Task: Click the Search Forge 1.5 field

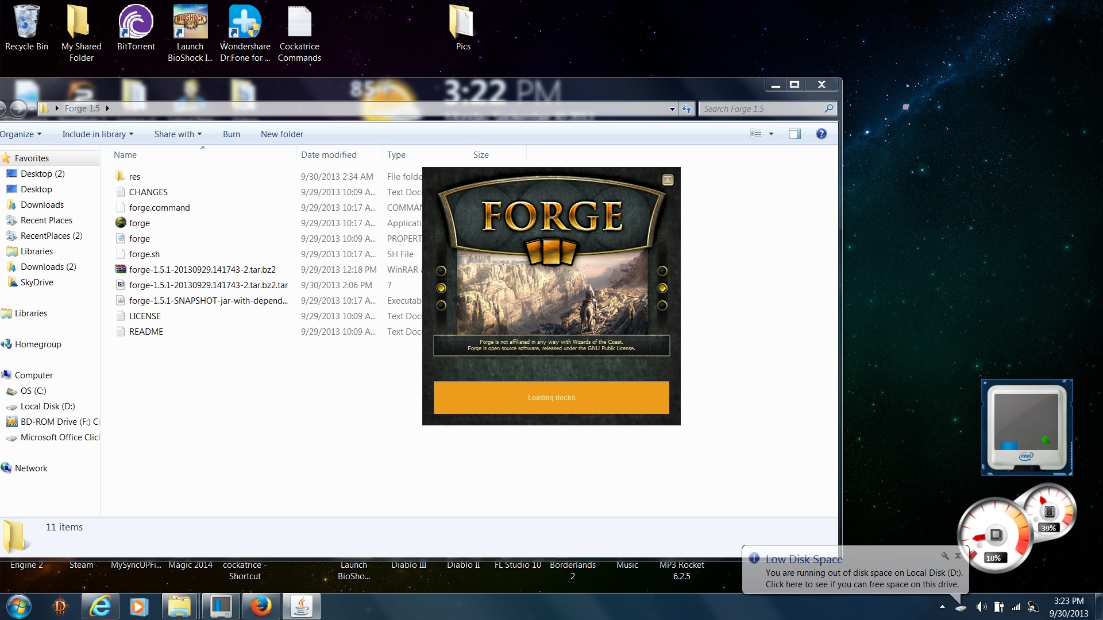Action: pyautogui.click(x=761, y=108)
